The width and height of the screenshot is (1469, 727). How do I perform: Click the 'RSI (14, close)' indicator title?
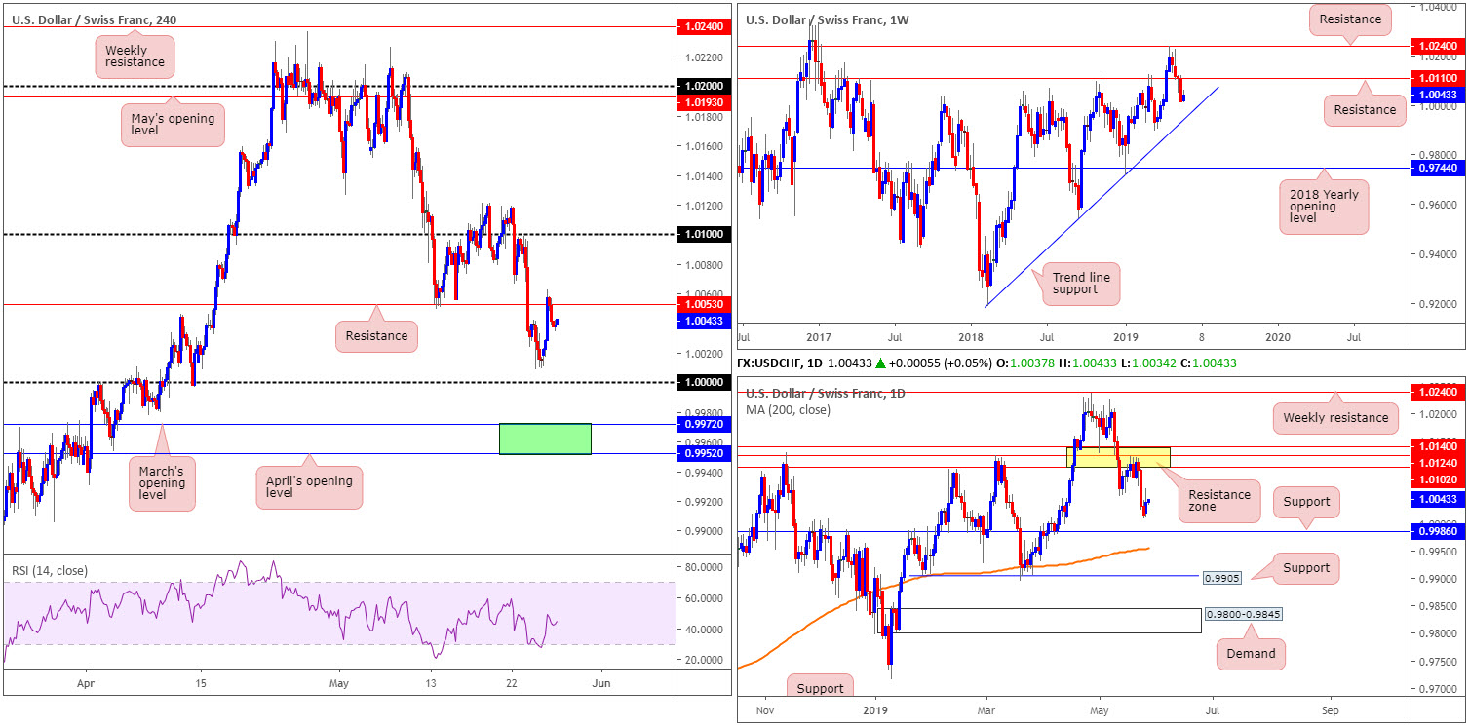pos(51,570)
